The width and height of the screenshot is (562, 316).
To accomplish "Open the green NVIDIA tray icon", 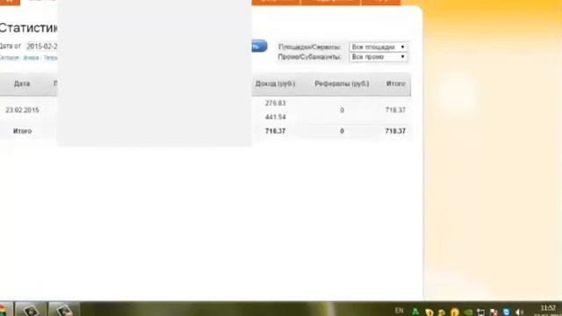I will (x=468, y=312).
